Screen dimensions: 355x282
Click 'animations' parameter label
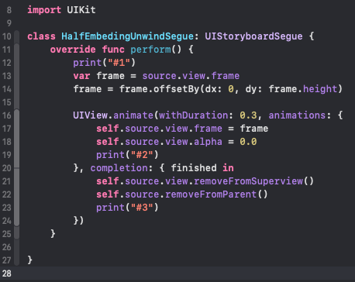(x=297, y=115)
